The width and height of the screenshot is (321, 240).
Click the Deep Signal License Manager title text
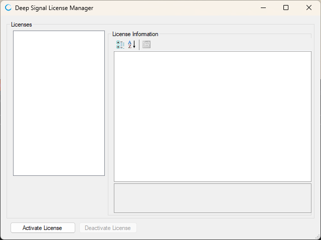pyautogui.click(x=54, y=8)
